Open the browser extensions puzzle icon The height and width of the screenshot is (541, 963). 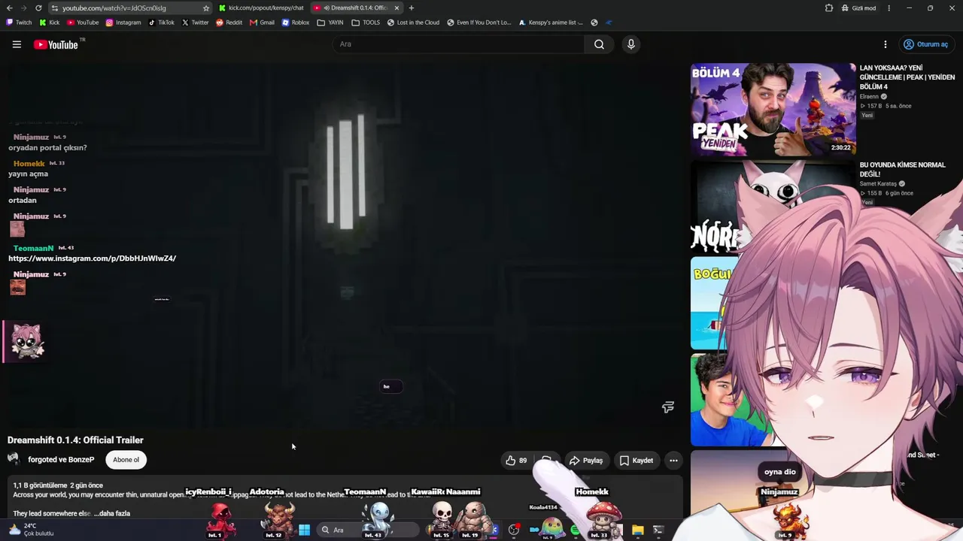coord(829,8)
